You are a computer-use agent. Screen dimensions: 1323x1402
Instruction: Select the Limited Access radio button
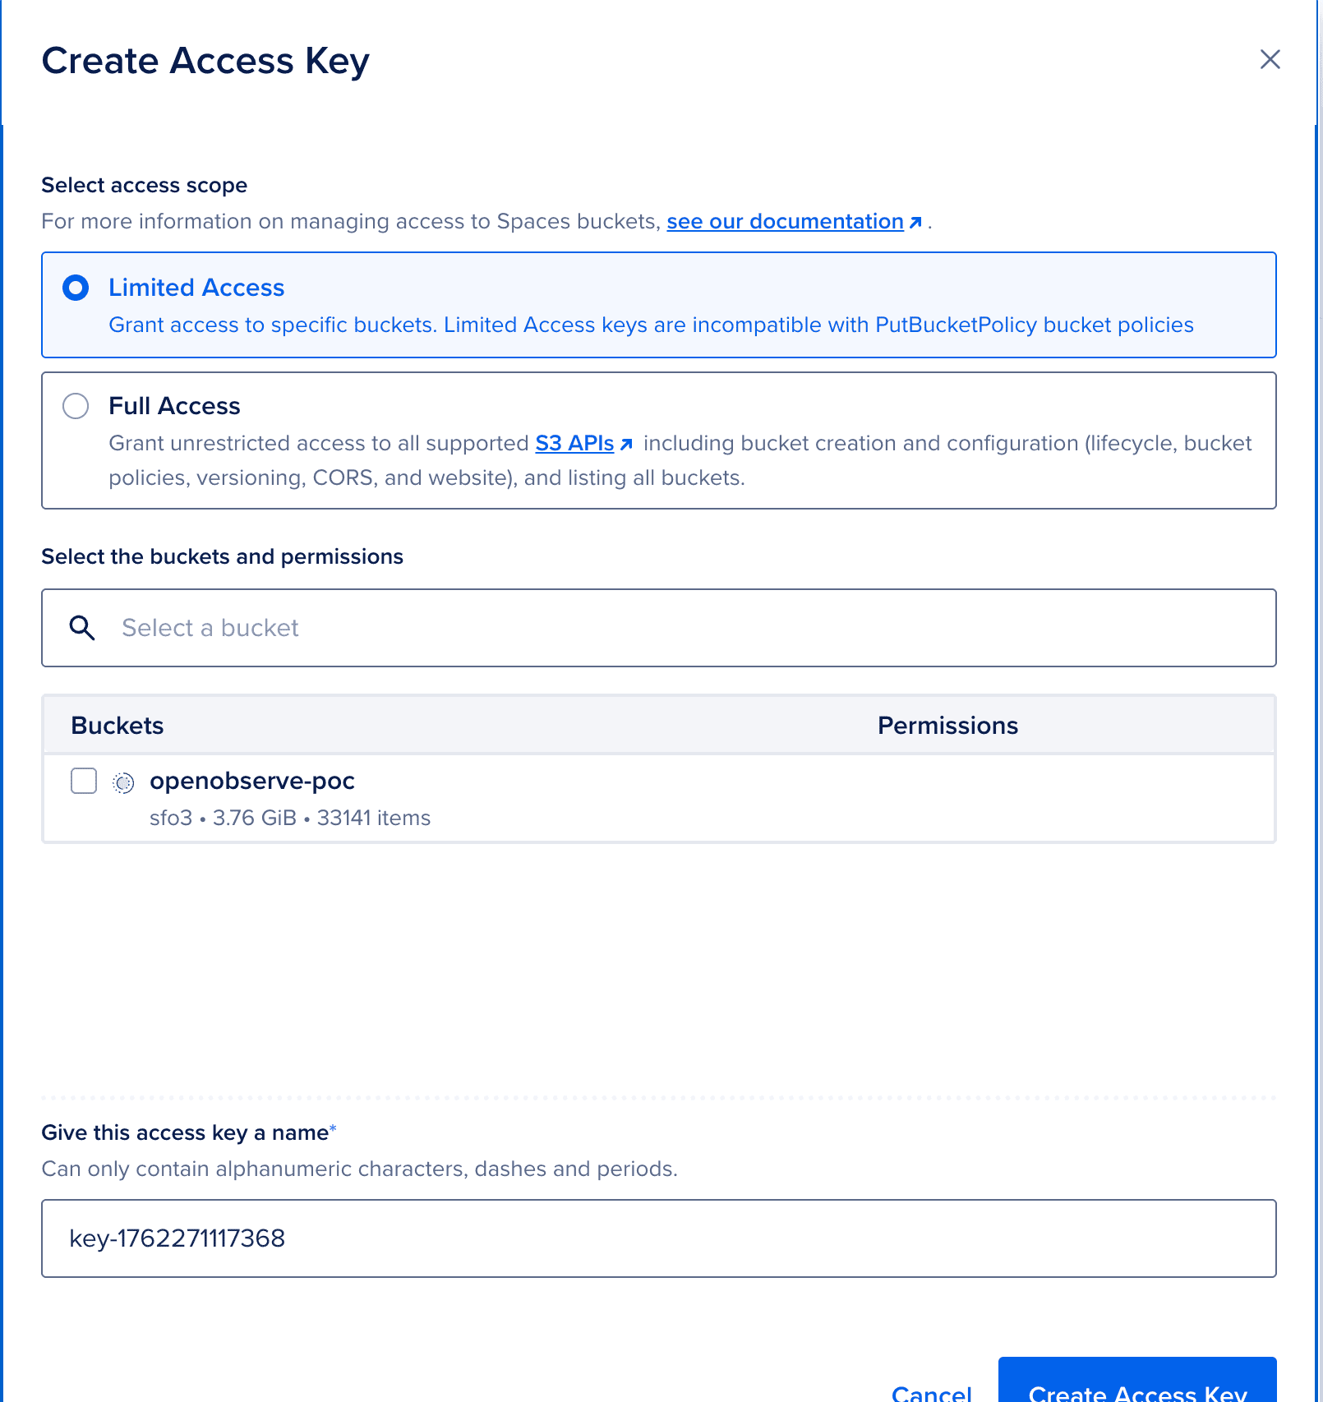click(x=75, y=288)
